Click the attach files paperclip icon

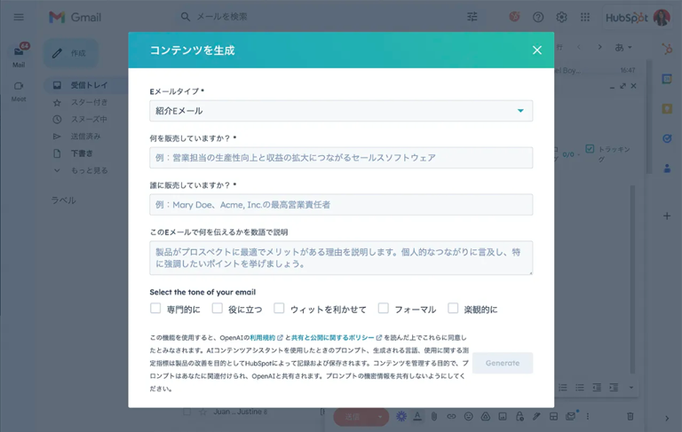(434, 416)
